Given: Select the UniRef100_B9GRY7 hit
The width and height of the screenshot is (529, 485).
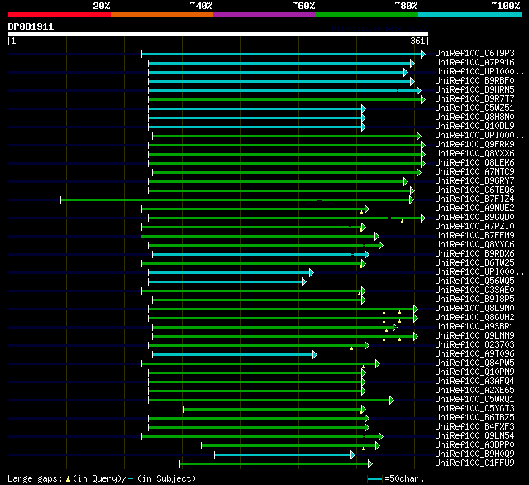Looking at the screenshot, I should (474, 181).
